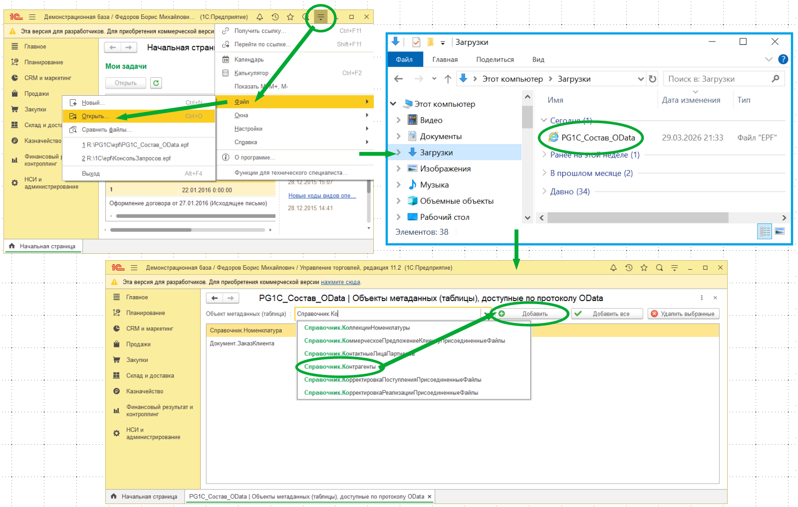
Task: Open notifications bell in lower 1C window
Action: coord(613,268)
